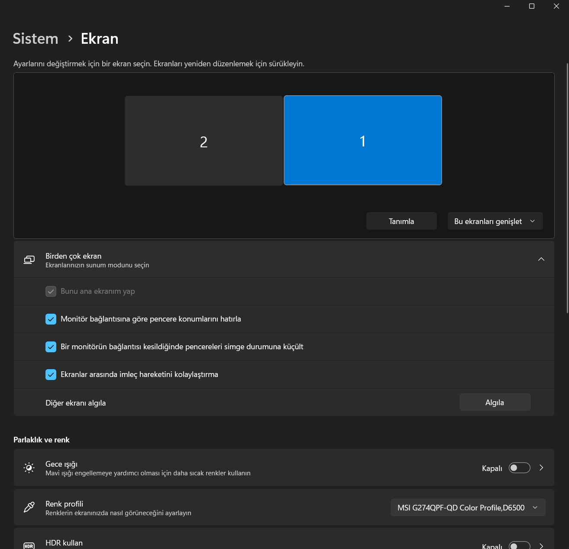This screenshot has width=569, height=549.
Task: Click the Algıla button
Action: [495, 403]
